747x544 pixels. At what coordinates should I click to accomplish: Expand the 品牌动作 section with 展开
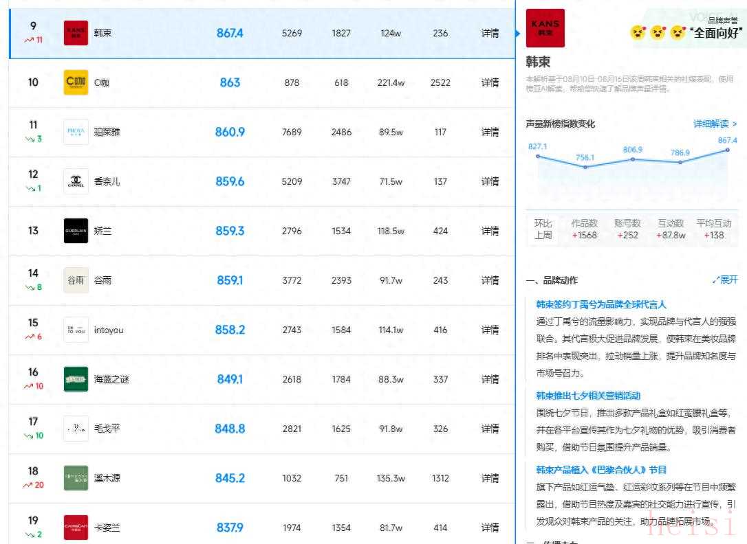pyautogui.click(x=726, y=280)
